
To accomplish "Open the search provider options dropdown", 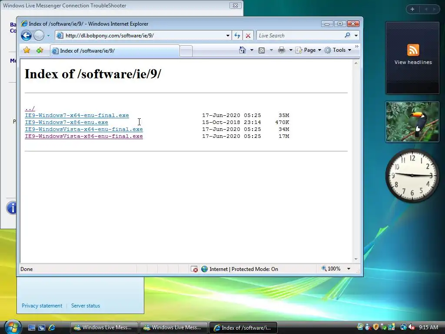I will pos(356,36).
